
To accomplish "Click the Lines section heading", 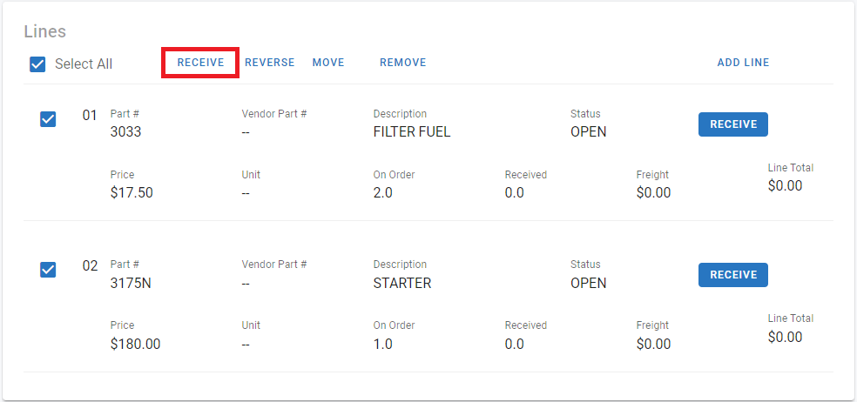I will click(x=45, y=31).
